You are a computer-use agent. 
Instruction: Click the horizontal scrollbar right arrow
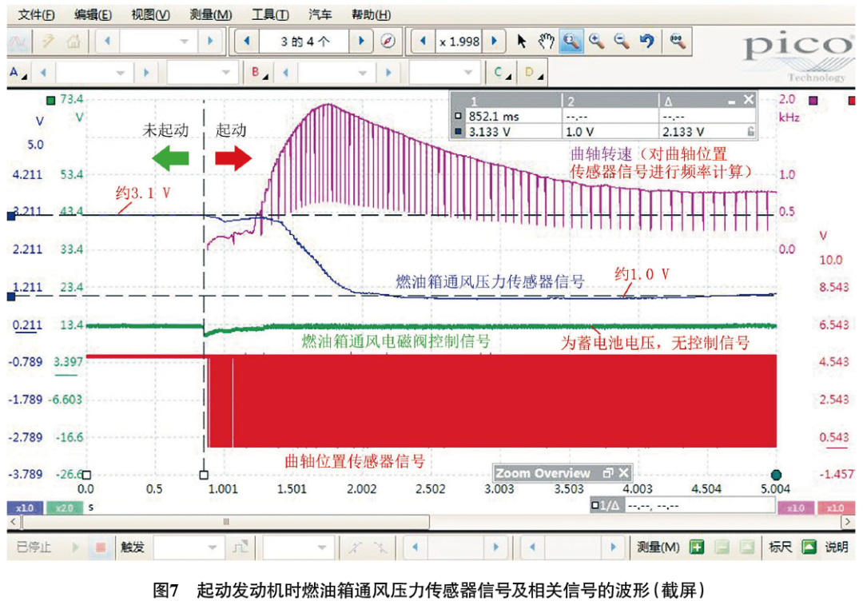pyautogui.click(x=848, y=521)
